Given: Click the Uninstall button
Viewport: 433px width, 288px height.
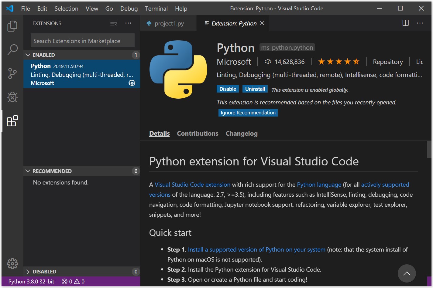Looking at the screenshot, I should coord(255,89).
